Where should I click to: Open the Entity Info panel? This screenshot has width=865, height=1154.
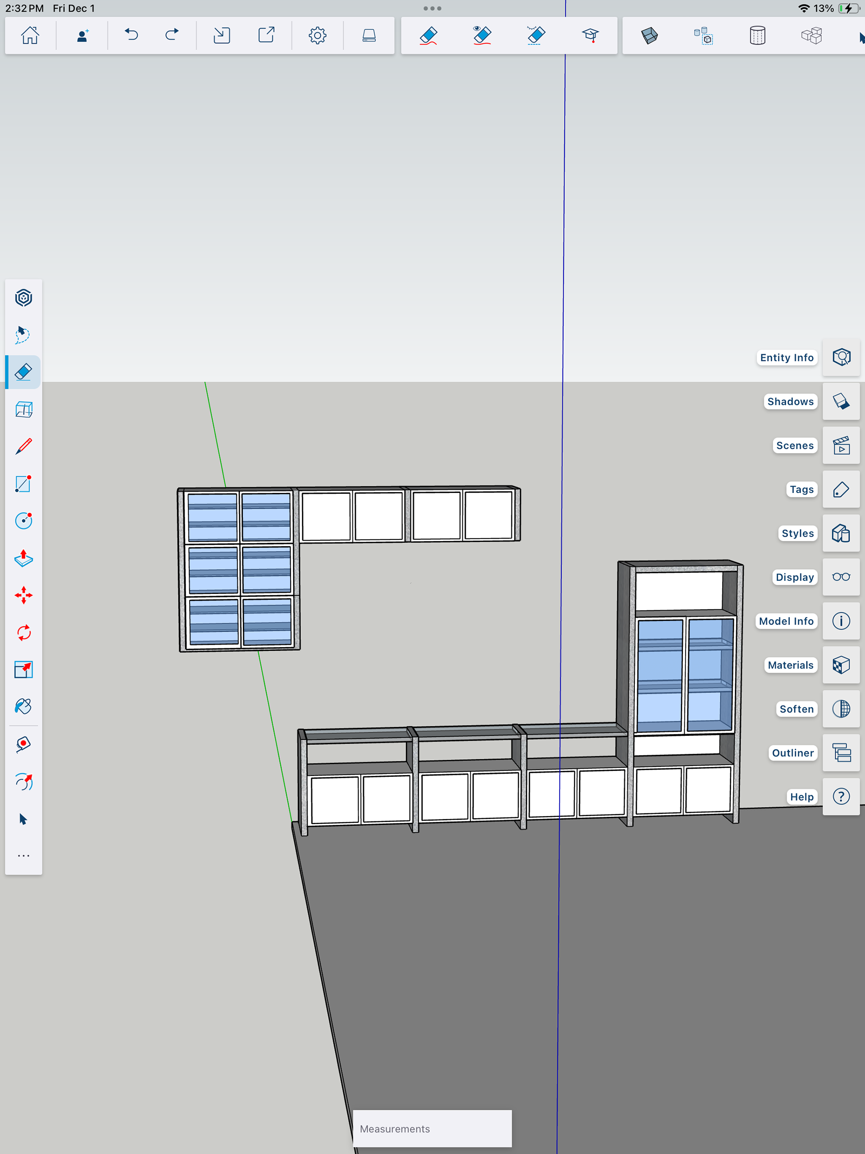pos(841,357)
